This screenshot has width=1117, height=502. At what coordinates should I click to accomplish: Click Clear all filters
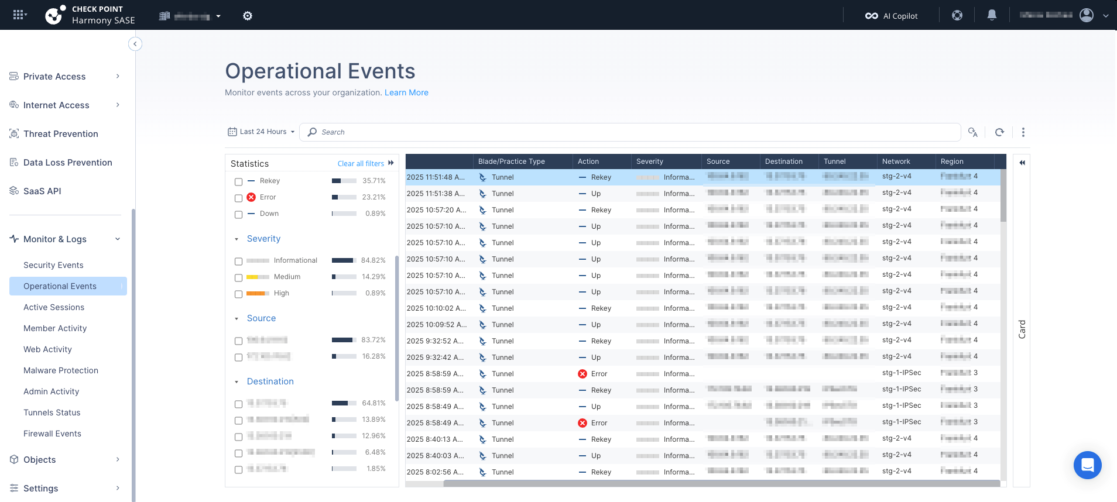click(361, 164)
